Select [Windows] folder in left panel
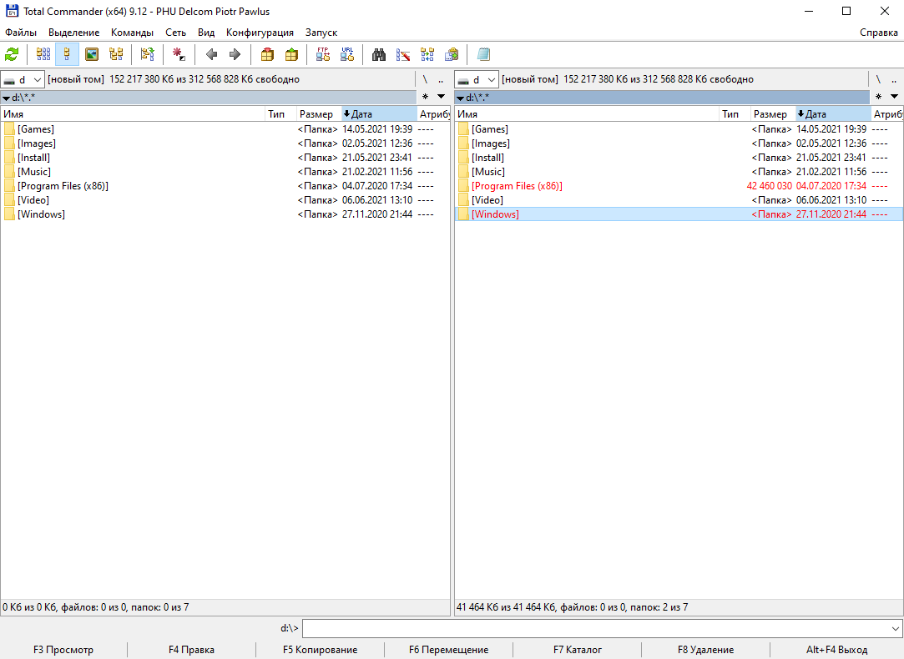This screenshot has height=659, width=904. click(x=225, y=214)
